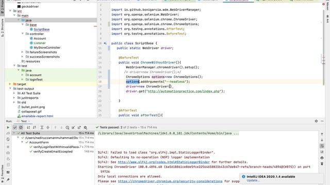Collapse the base package arrow
The height and width of the screenshot is (185, 330).
pos(23,25)
